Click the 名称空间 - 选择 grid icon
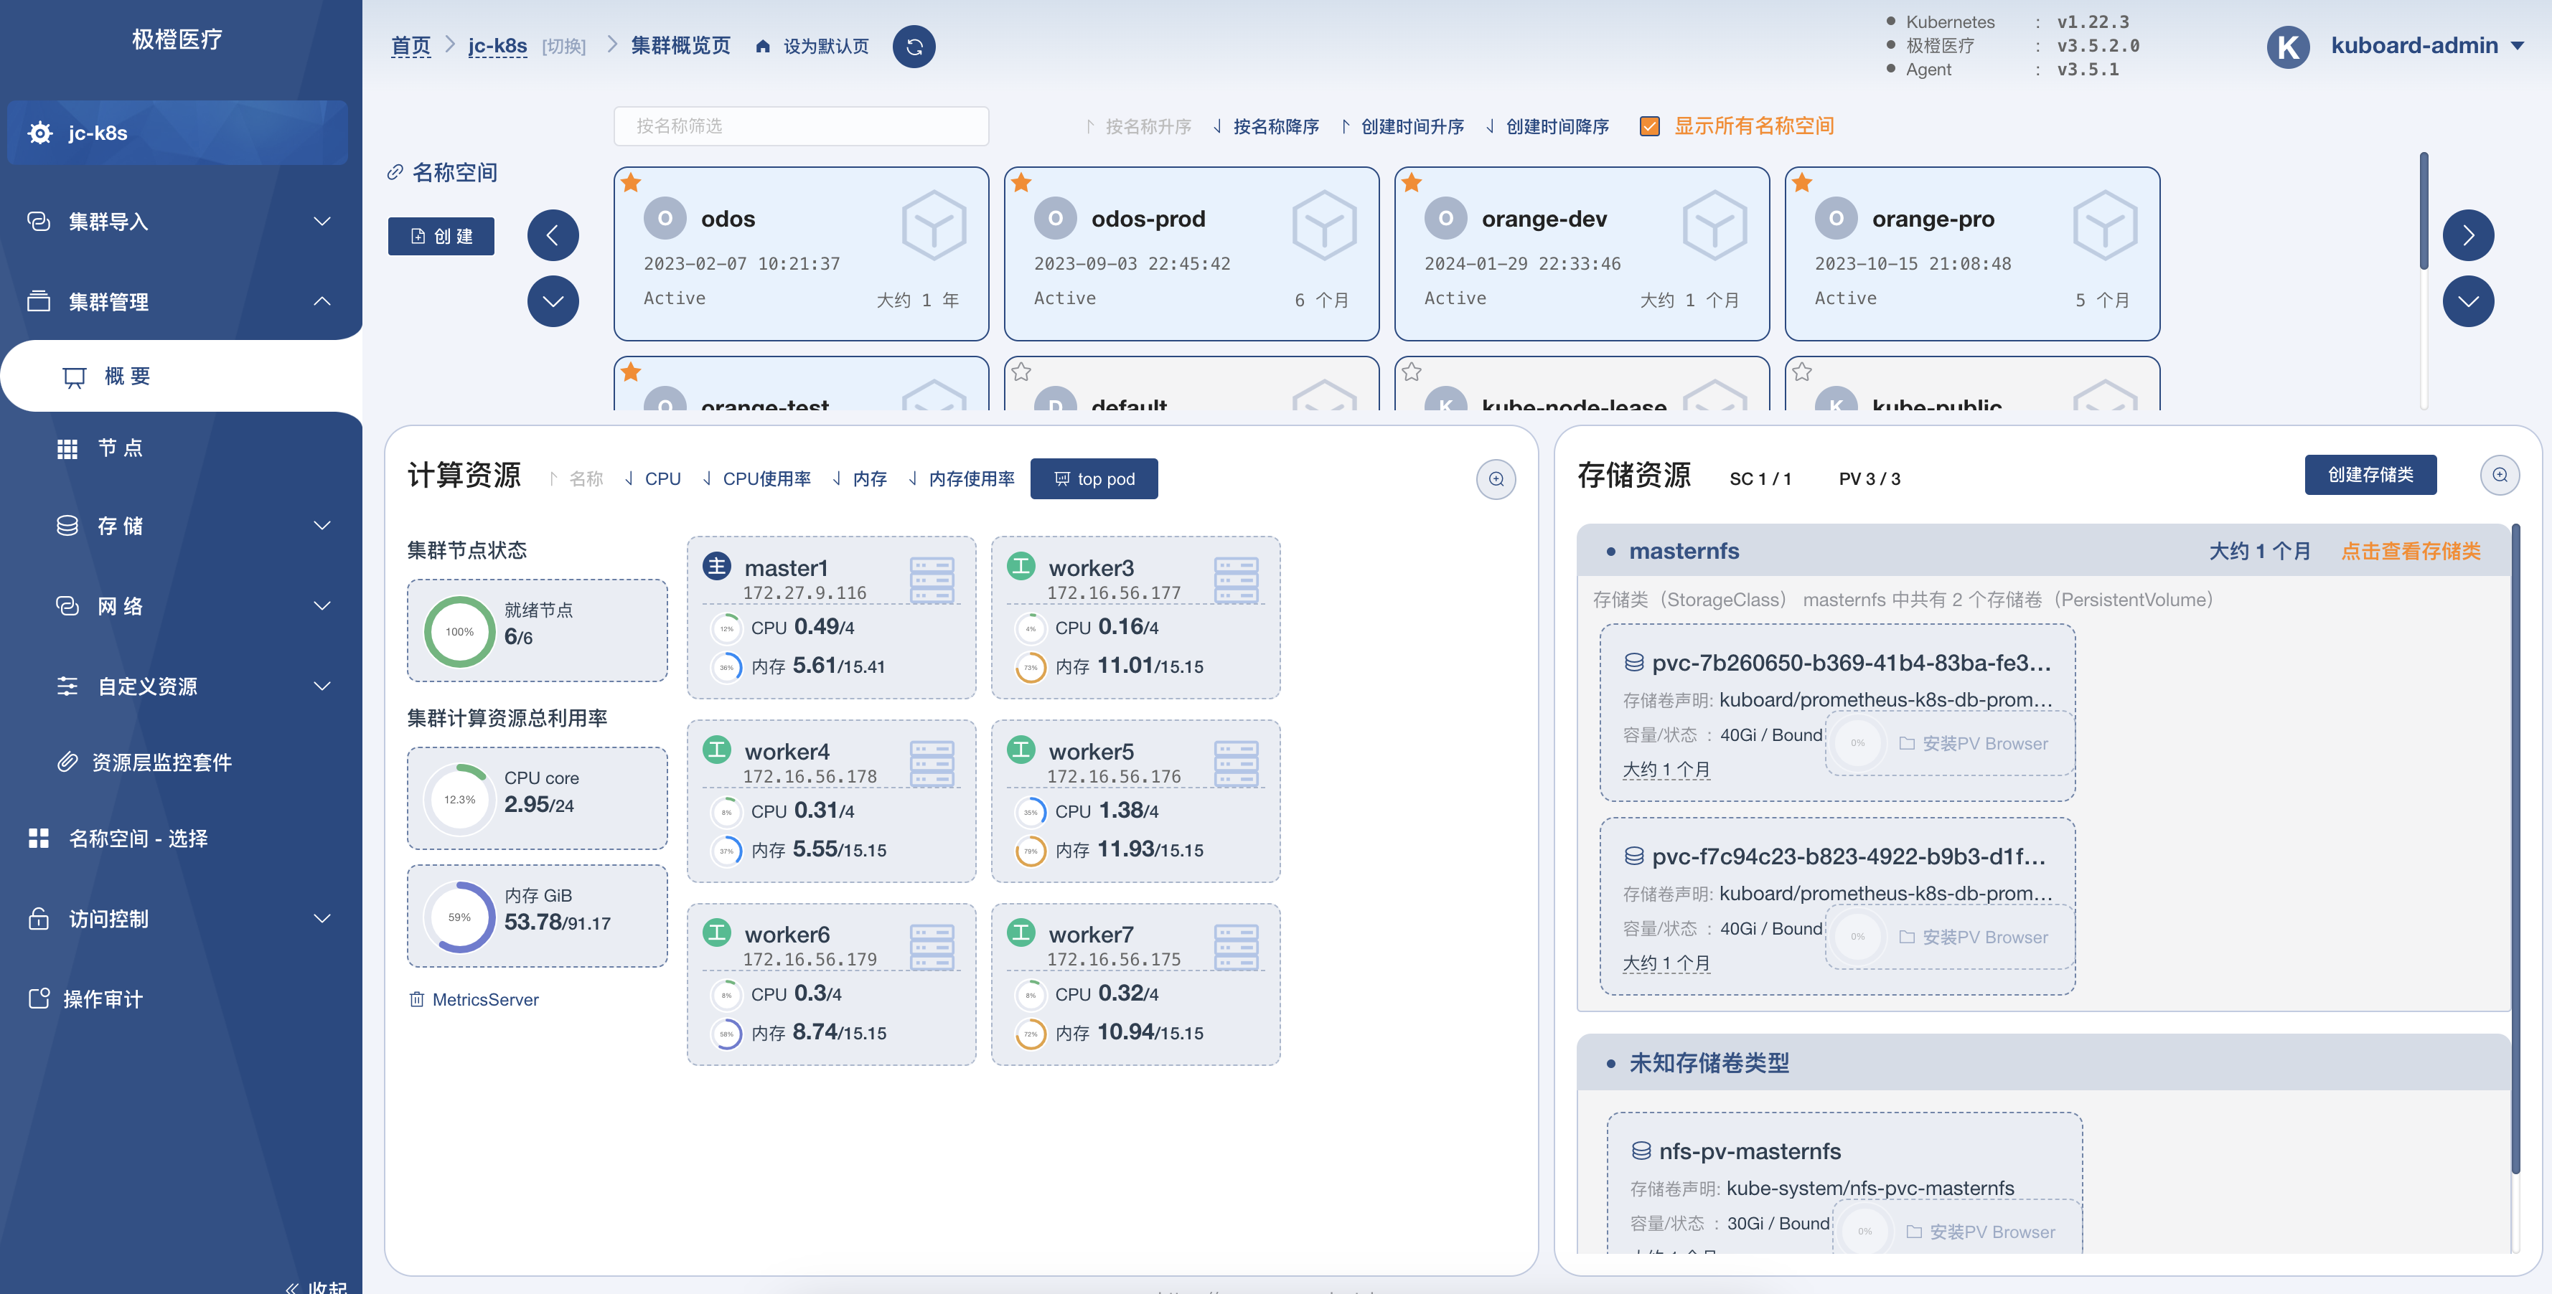Image resolution: width=2552 pixels, height=1294 pixels. [x=39, y=838]
